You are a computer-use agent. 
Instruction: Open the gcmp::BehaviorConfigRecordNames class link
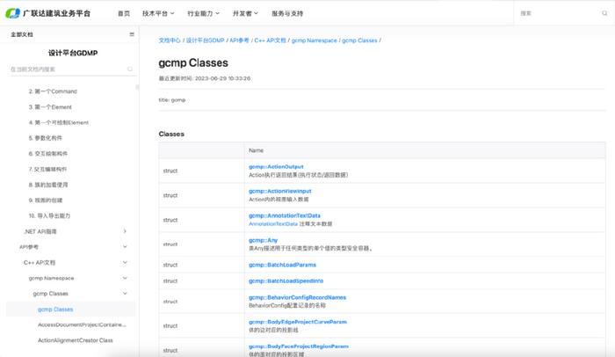coord(297,298)
